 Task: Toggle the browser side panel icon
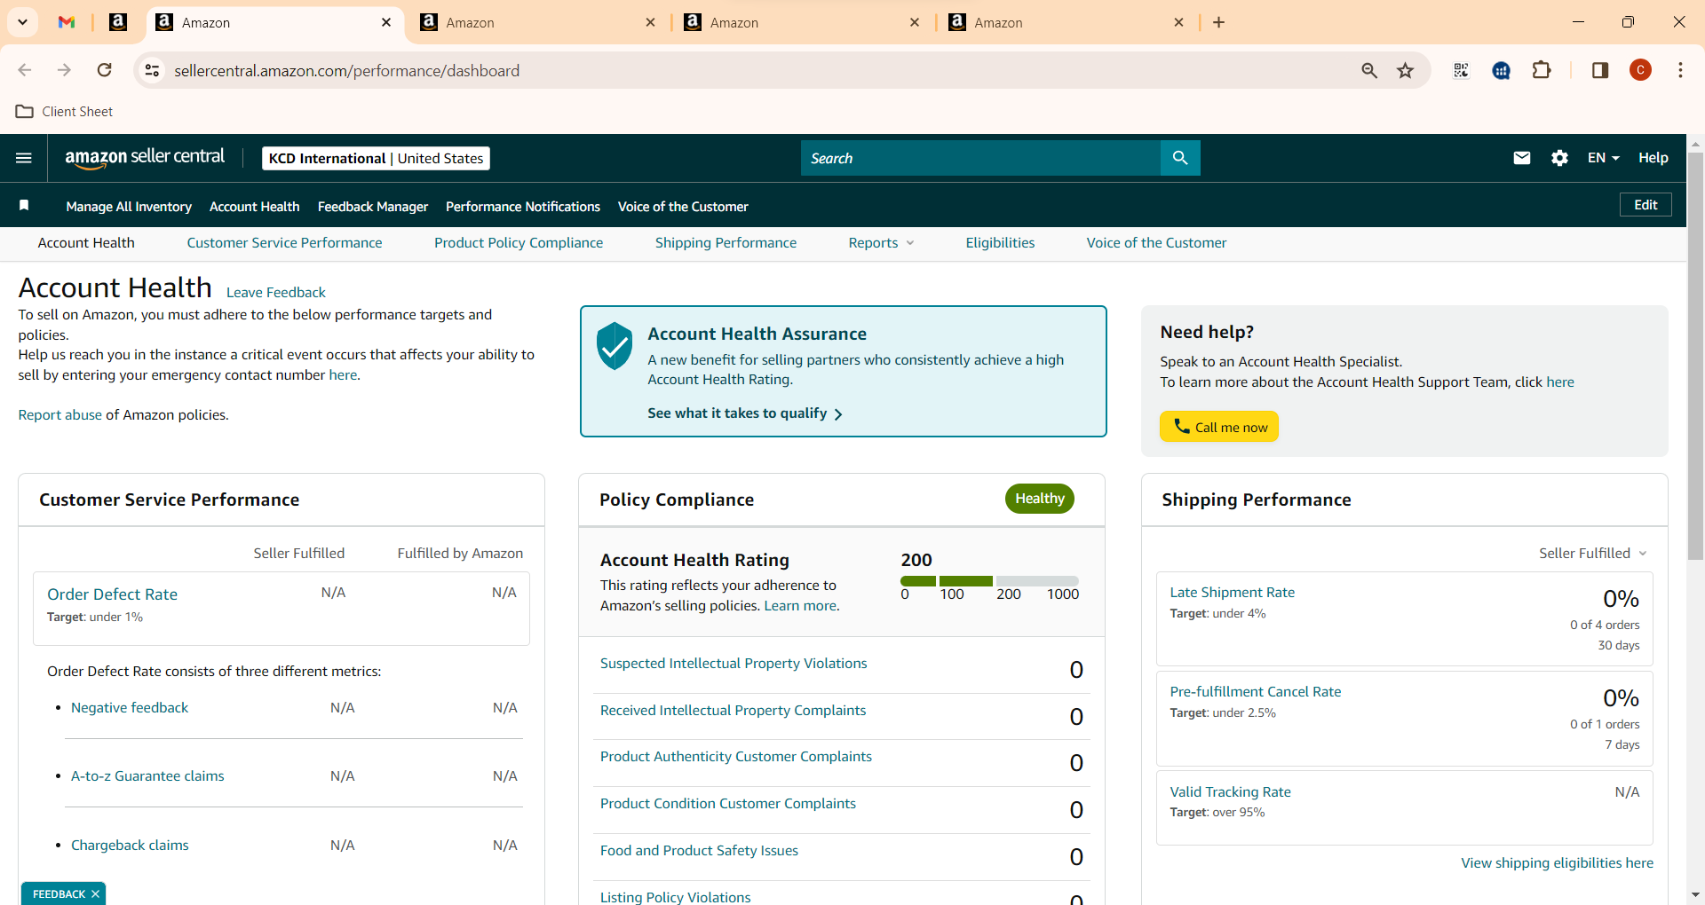[1600, 70]
